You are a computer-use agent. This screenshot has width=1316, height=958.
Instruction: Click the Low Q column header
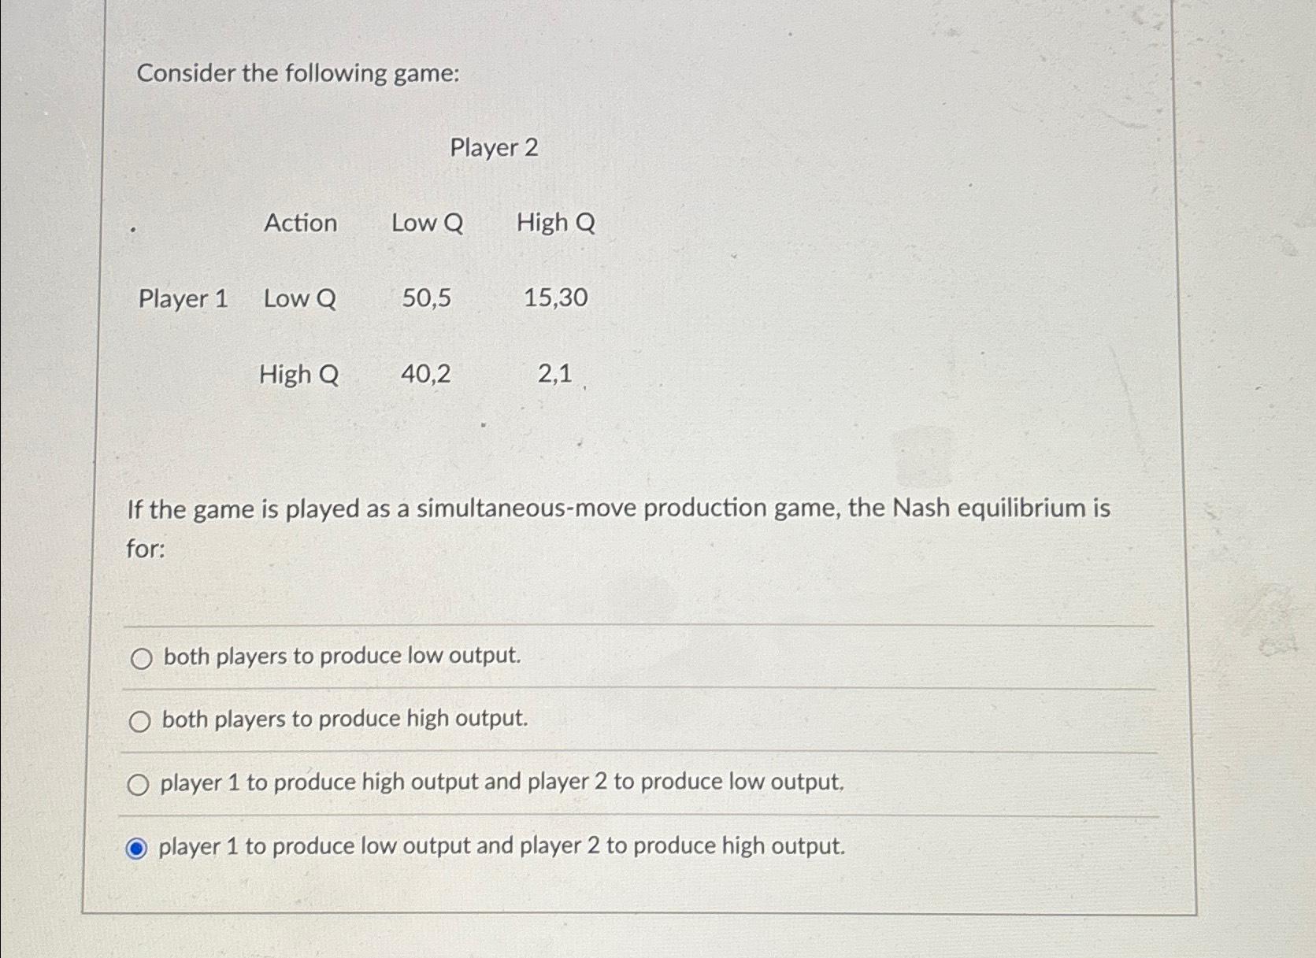[428, 224]
